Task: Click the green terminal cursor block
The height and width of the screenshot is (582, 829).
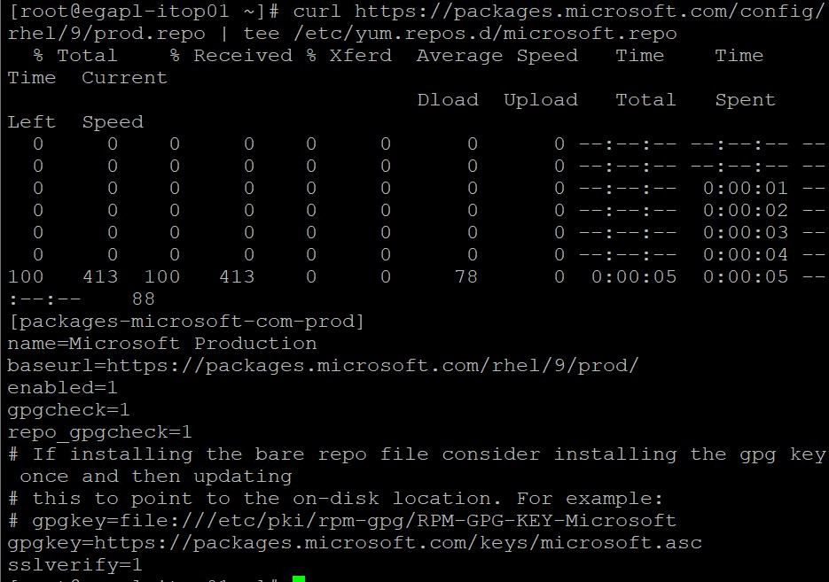Action: pos(299,578)
